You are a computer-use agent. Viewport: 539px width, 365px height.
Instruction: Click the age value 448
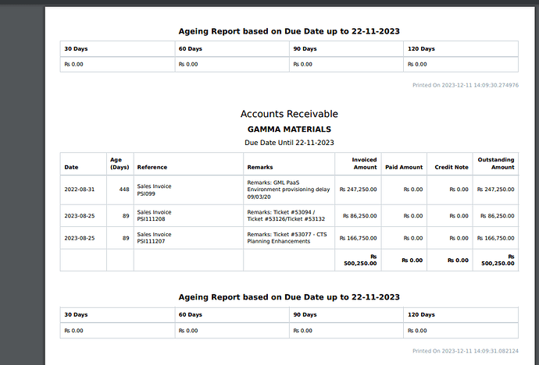124,190
